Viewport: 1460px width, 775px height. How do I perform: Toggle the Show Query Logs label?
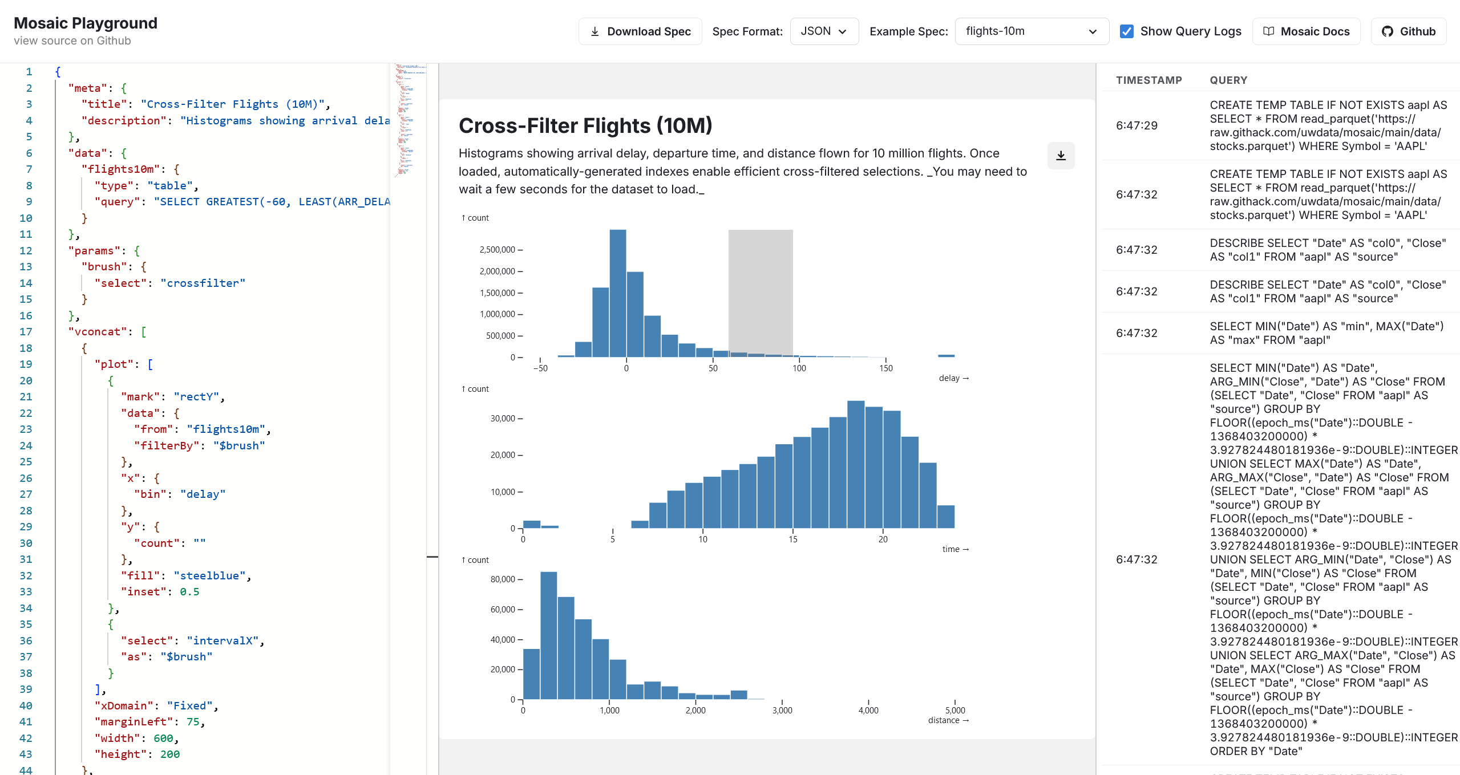(1190, 31)
